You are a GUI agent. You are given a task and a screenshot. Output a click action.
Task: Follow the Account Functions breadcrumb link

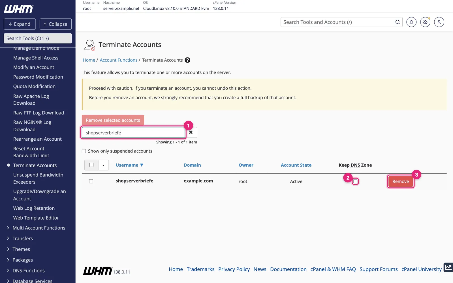coord(119,60)
